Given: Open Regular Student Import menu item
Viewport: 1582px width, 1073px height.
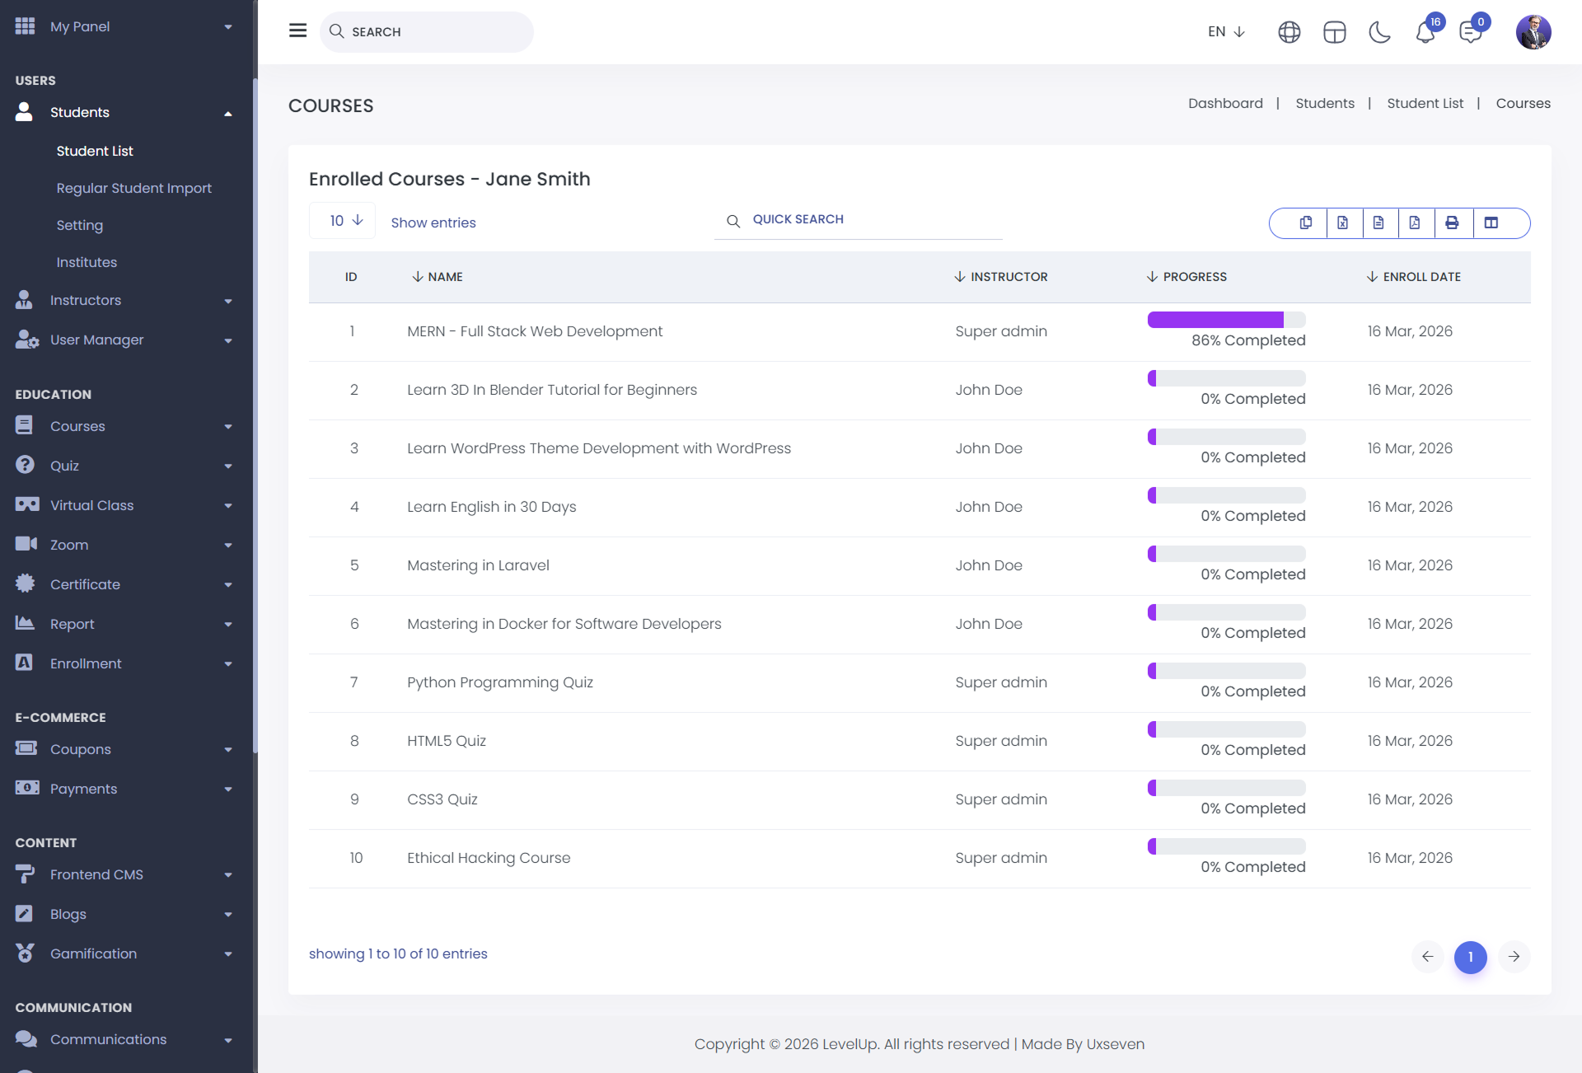Looking at the screenshot, I should pyautogui.click(x=133, y=188).
